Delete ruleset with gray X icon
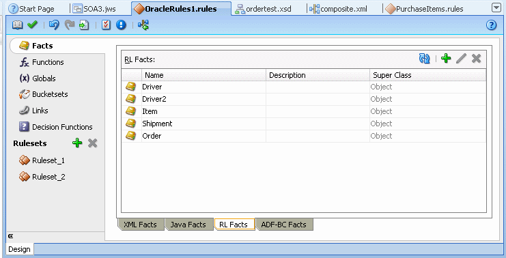The image size is (506, 258). [x=93, y=143]
